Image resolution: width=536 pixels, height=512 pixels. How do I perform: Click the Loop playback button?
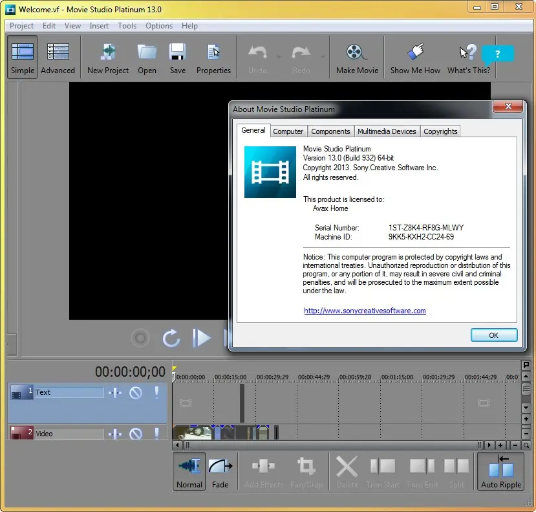click(171, 338)
